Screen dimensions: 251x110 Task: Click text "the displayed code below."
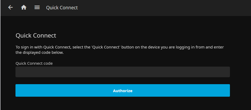(39, 52)
